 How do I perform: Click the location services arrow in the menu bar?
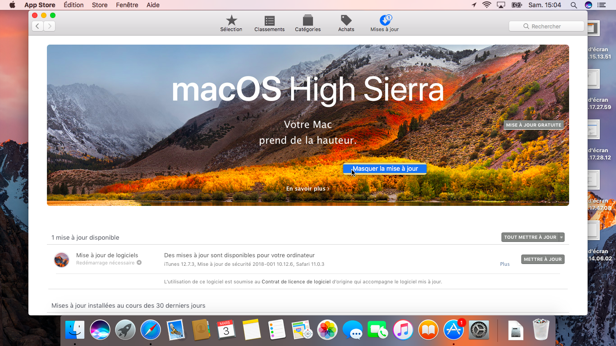[x=474, y=5]
